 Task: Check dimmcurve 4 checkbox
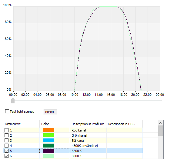pyautogui.click(x=6, y=146)
